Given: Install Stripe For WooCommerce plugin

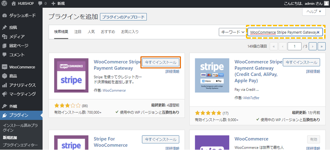Looking at the screenshot, I should (x=161, y=139).
